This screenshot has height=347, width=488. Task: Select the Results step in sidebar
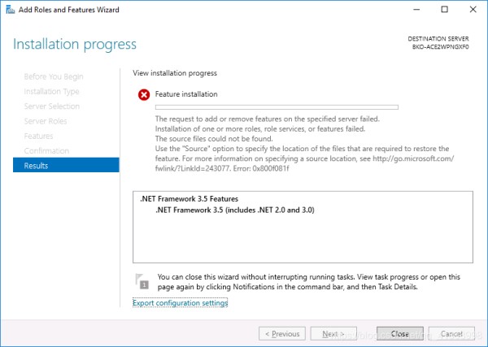[66, 166]
